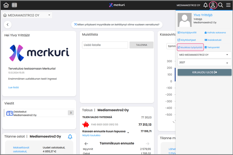Open MED MEDIAMAESTRO2 OY dropdown

[x=204, y=55]
